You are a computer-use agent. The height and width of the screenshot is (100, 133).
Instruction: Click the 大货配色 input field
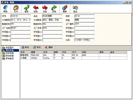[52, 20]
